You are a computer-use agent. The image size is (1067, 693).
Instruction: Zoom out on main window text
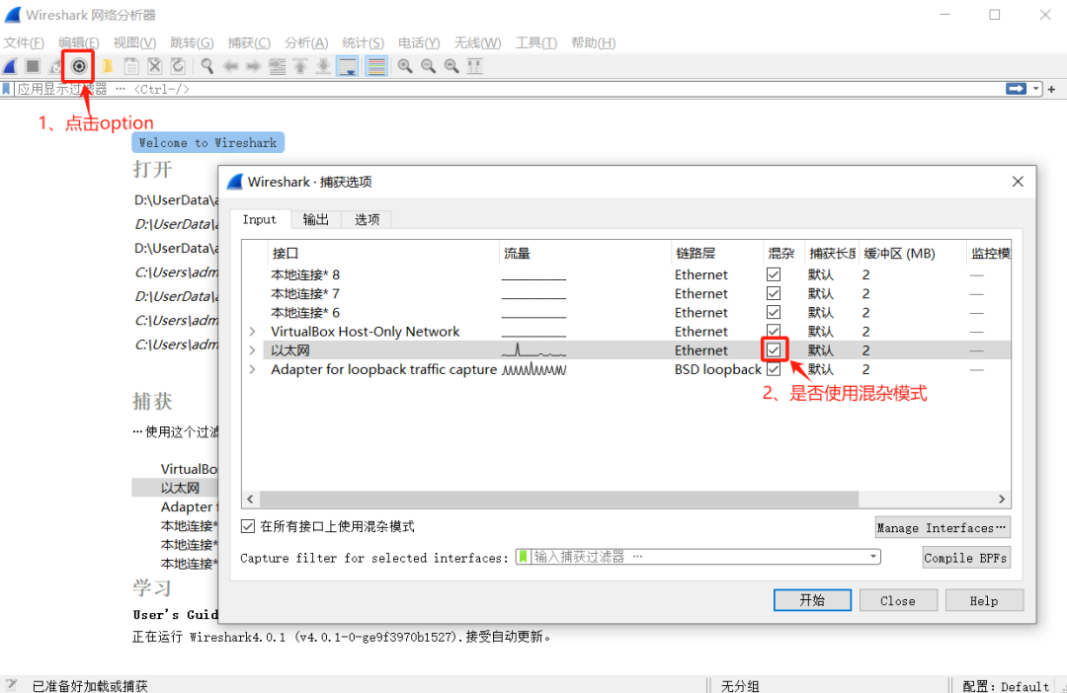tap(428, 66)
